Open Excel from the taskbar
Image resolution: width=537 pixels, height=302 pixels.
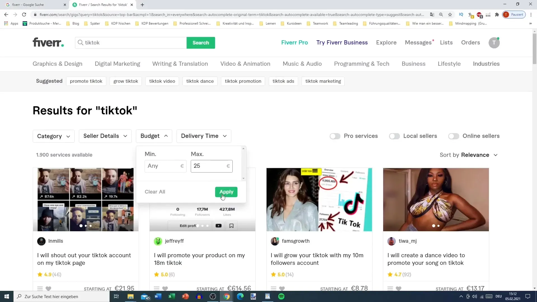[x=172, y=296]
